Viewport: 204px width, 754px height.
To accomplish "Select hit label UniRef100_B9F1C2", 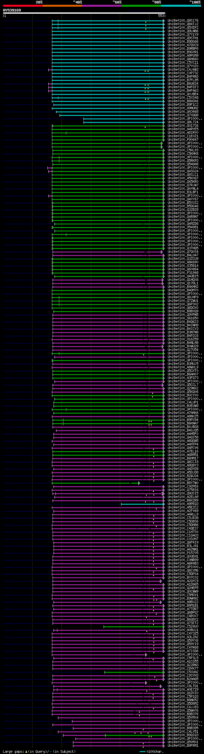I will 183,104.
